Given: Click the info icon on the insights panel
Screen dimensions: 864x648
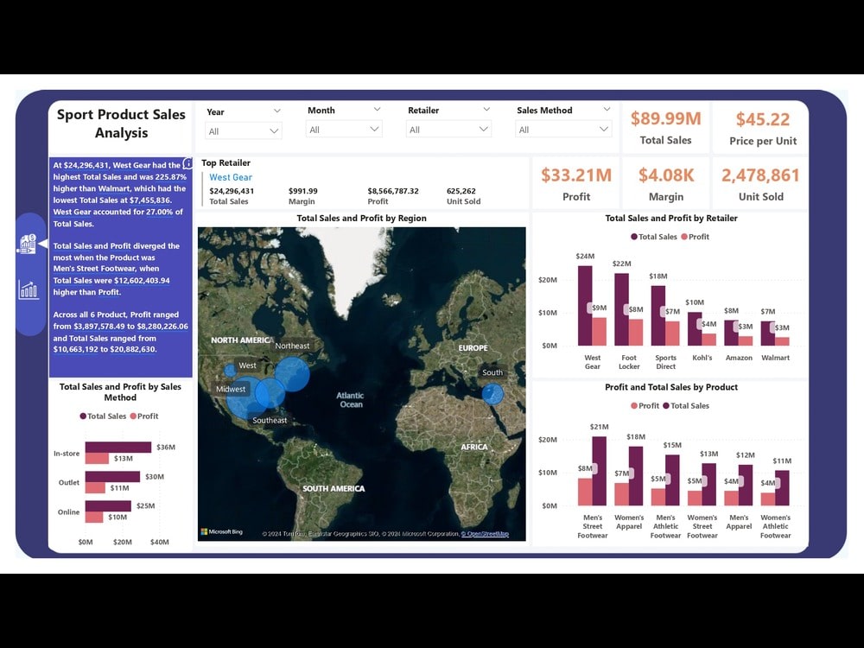Looking at the screenshot, I should tap(187, 163).
